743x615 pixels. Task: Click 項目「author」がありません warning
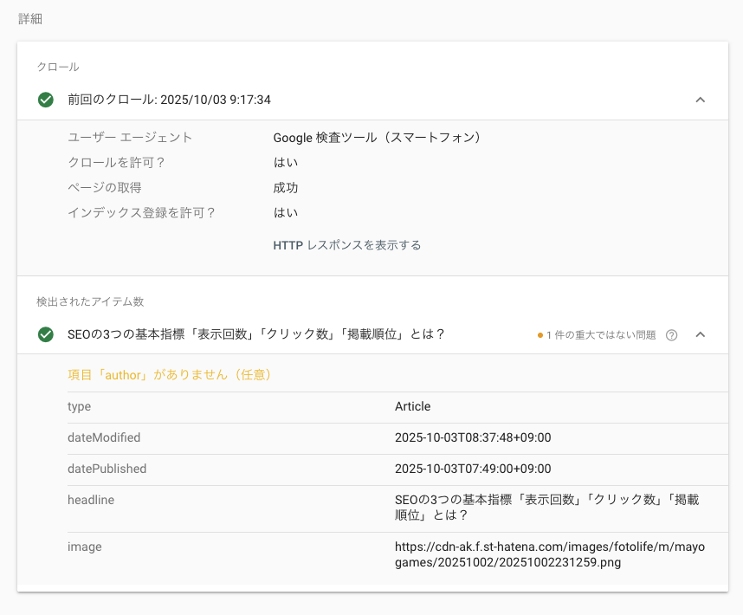click(169, 375)
